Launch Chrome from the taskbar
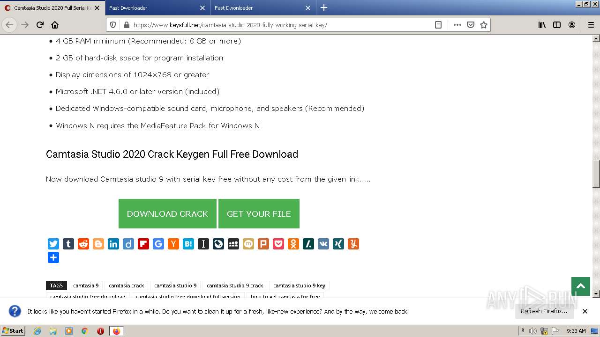Screen dimensions: 600x337 tap(85, 331)
